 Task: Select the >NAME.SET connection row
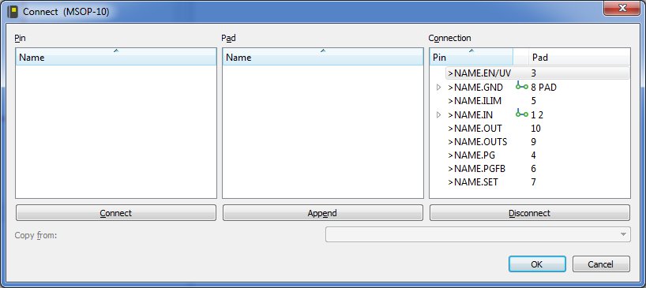[x=538, y=181]
